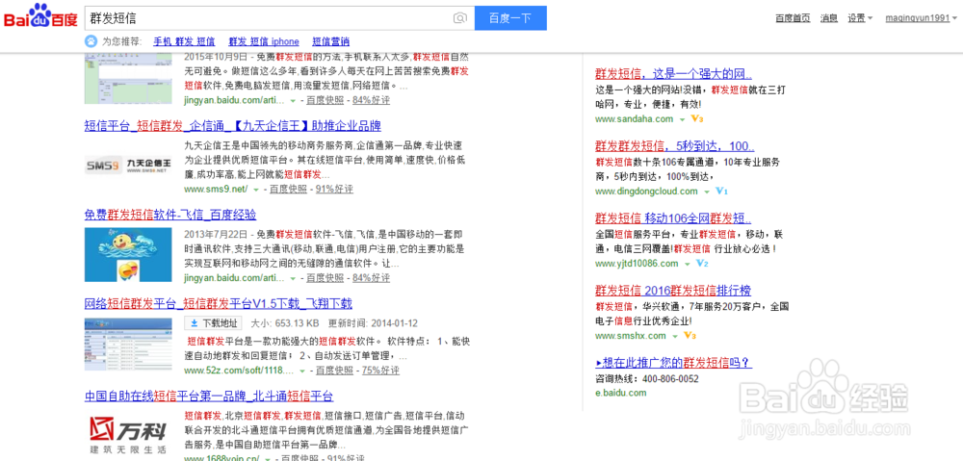Open result 中国自助在线短信平台第一品牌_北斗通短信平台
963x461 pixels.
[x=209, y=396]
